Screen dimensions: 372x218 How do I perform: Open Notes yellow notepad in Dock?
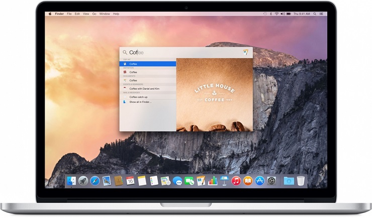click(142, 181)
